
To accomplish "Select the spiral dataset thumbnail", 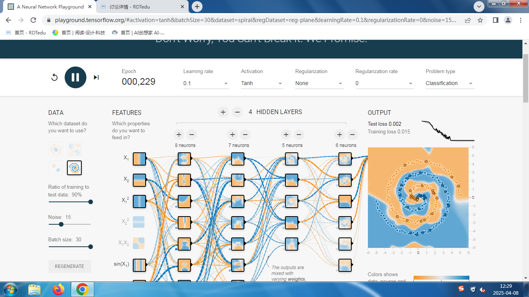I will (74, 167).
